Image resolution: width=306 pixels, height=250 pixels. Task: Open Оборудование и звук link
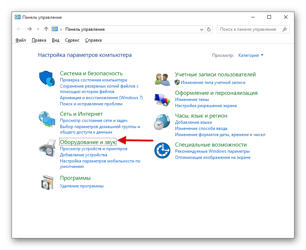pos(88,142)
